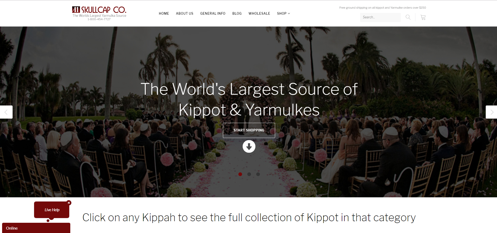Focus the Search input field
This screenshot has height=233, width=497.
[380, 17]
